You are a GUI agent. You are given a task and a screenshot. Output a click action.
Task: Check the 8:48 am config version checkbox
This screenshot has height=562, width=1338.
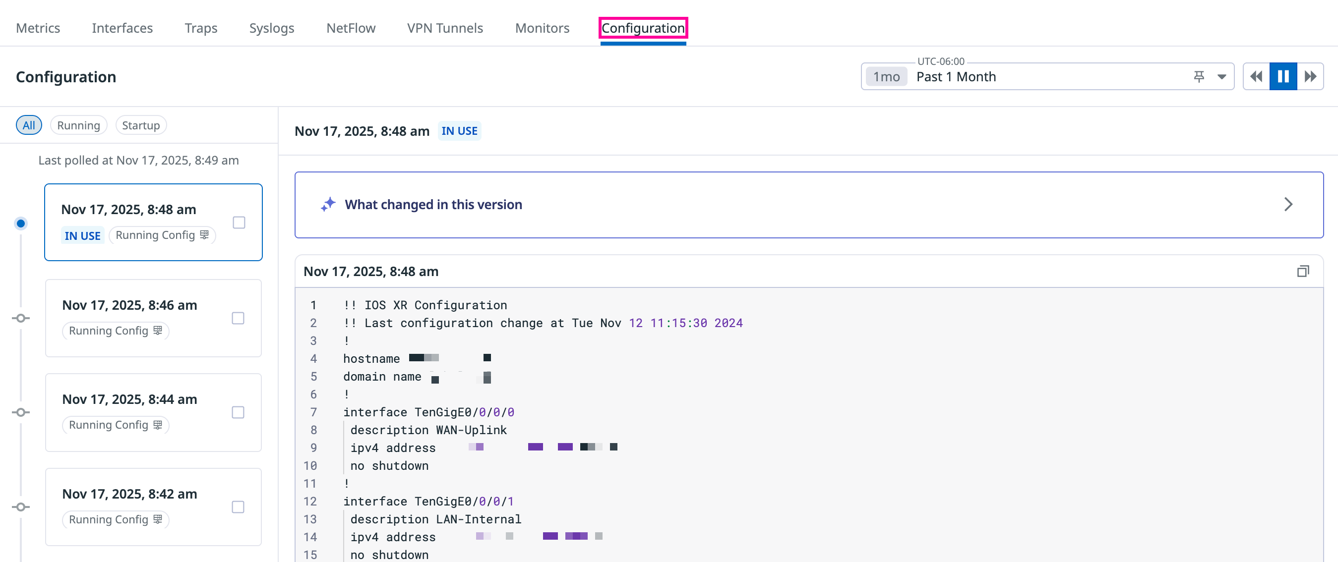click(239, 223)
